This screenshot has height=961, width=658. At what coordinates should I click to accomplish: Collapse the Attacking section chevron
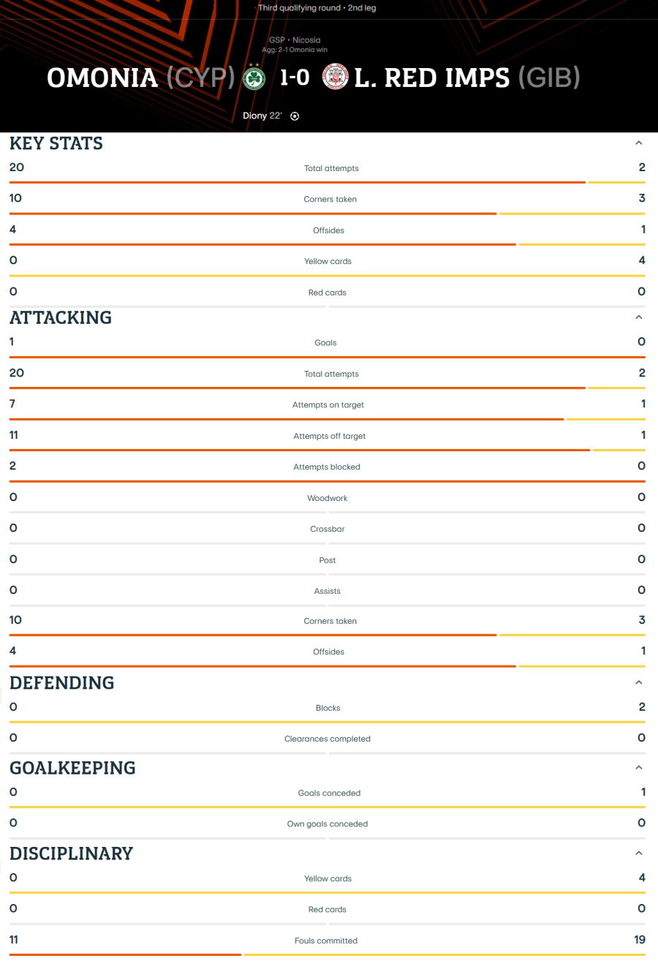click(638, 317)
